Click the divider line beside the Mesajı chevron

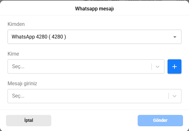[x=169, y=96]
